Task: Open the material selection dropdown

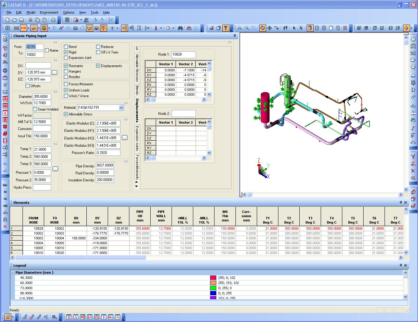Action: 121,108
